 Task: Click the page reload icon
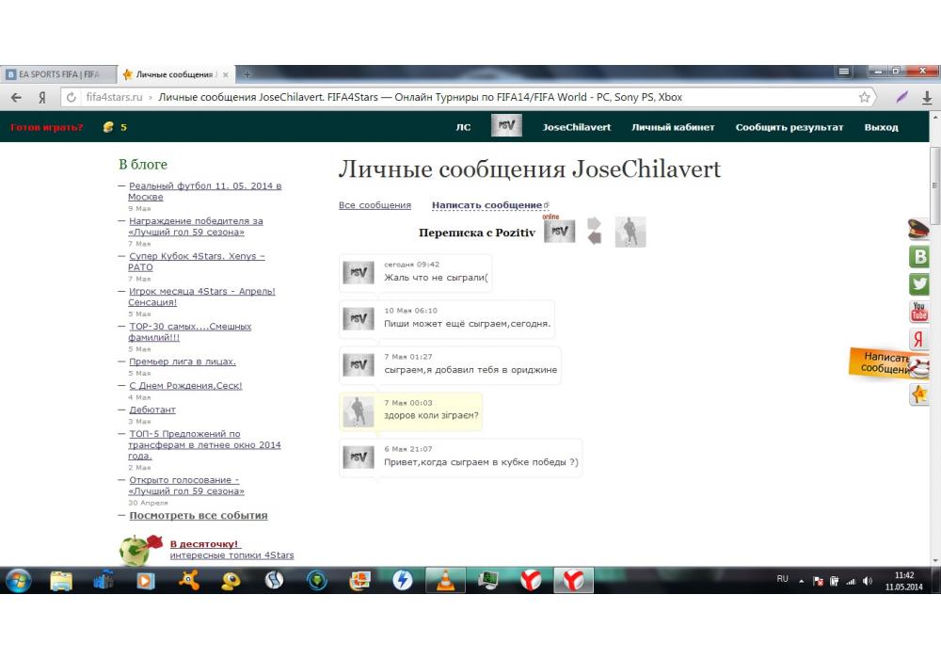(71, 97)
